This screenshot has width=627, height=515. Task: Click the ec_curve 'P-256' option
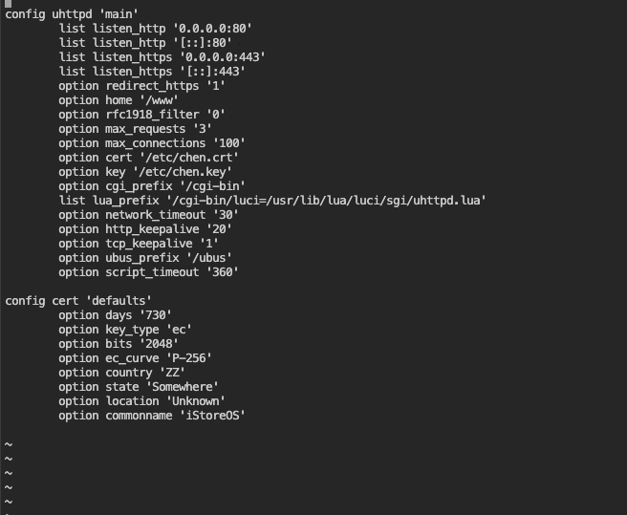135,357
